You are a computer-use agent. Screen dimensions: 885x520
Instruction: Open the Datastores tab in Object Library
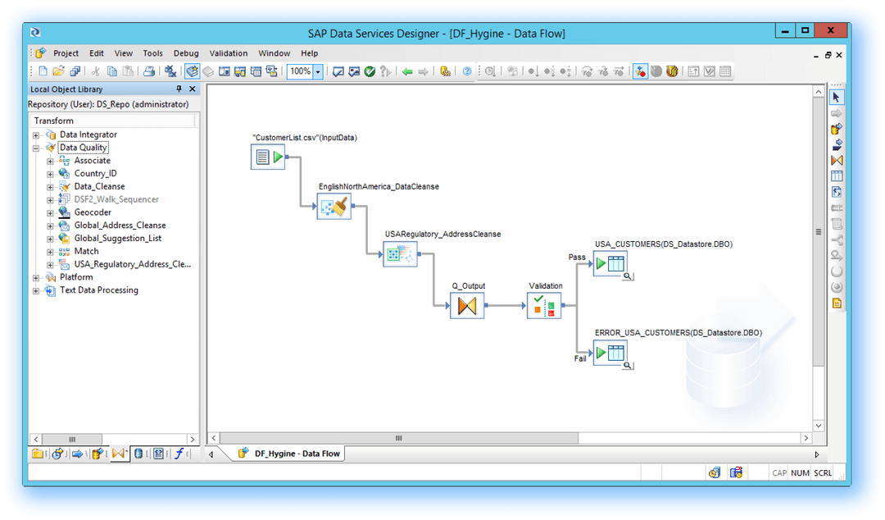pyautogui.click(x=139, y=453)
